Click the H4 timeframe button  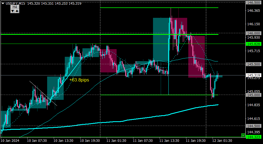(x=15, y=7)
